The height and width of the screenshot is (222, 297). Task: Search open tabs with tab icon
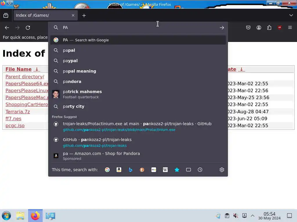(x=189, y=170)
